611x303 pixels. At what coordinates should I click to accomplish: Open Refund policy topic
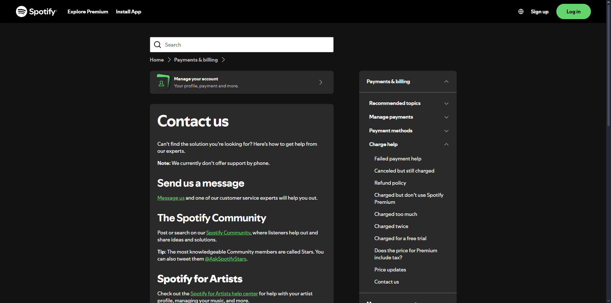(390, 183)
